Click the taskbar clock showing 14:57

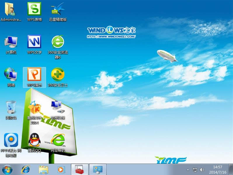218,169
